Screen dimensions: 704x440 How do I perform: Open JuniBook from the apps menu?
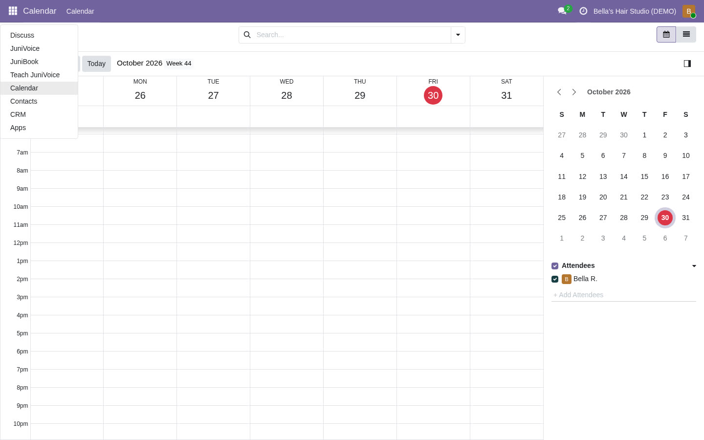tap(39, 62)
